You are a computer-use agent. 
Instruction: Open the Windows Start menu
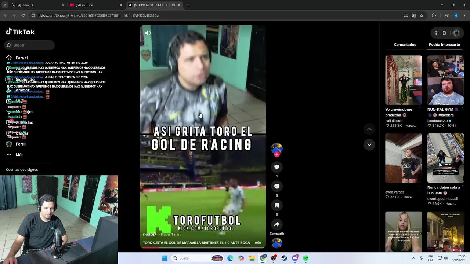tap(164, 258)
